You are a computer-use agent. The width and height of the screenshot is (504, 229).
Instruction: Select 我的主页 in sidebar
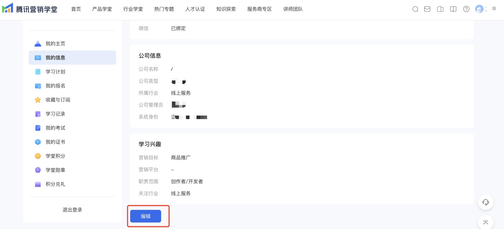pos(72,44)
